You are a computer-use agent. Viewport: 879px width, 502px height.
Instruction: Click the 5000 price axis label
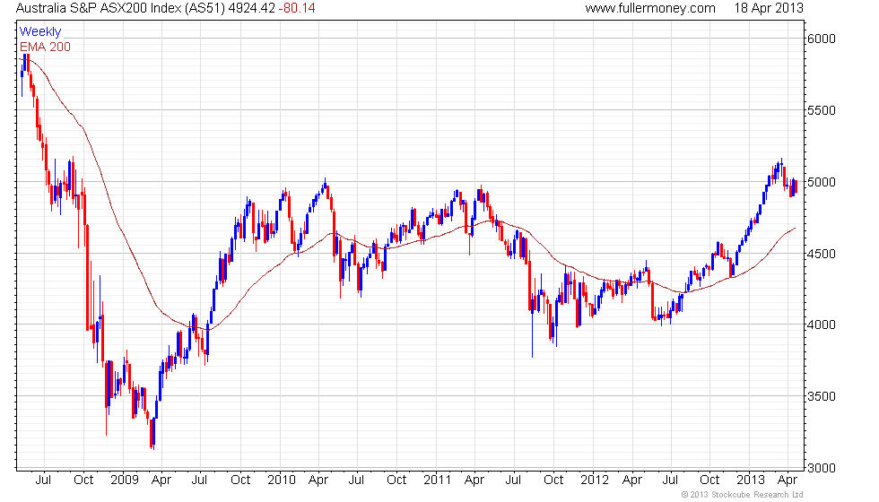(x=822, y=182)
